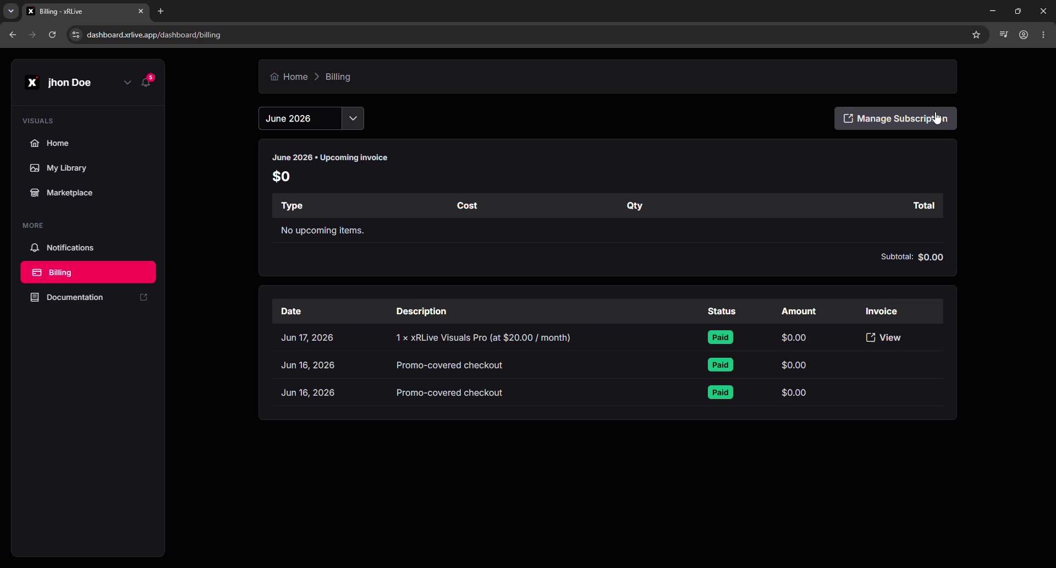Open Documentation link in sidebar

(x=88, y=297)
